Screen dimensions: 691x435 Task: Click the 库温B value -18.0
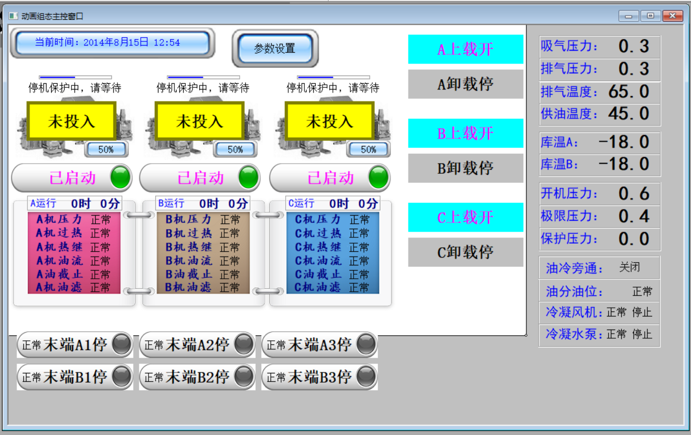(624, 164)
